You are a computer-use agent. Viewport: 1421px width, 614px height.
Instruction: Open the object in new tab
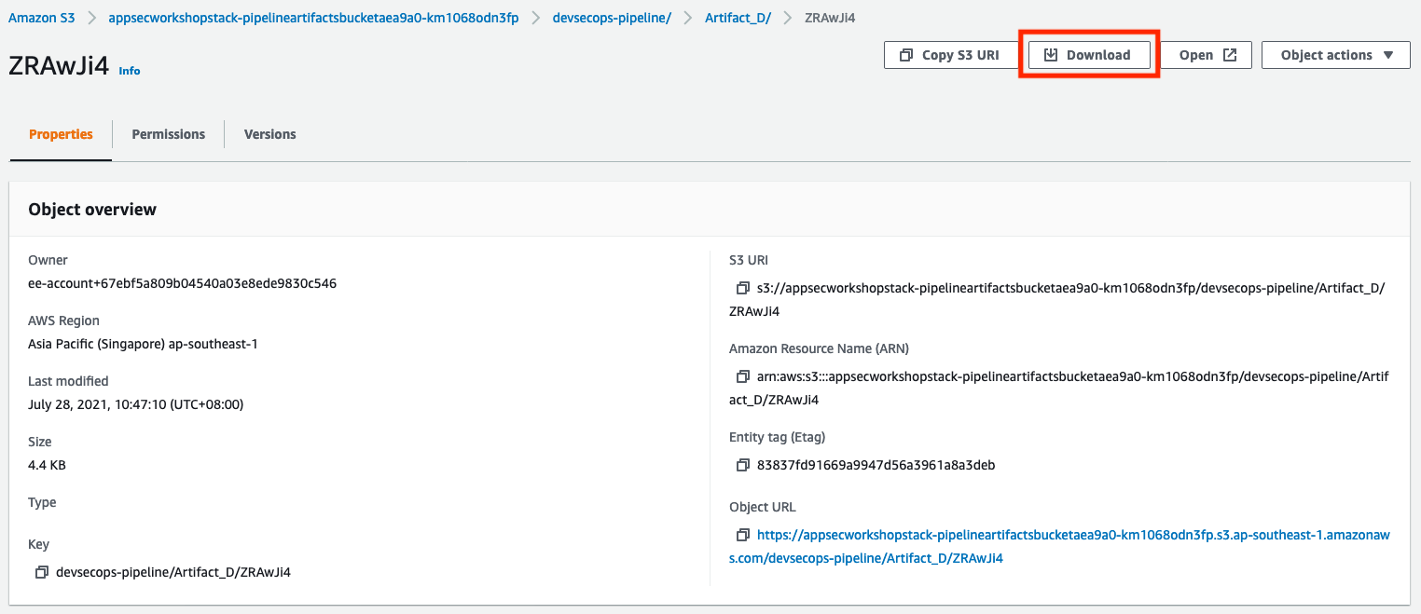click(1207, 55)
